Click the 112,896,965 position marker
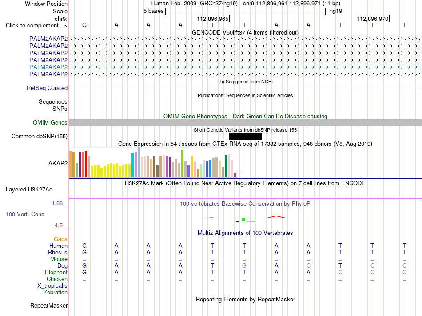Image resolution: width=422 pixels, height=316 pixels. 213,19
